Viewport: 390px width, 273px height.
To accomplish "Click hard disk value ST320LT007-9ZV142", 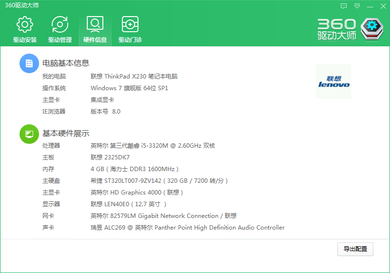I will tap(159, 181).
